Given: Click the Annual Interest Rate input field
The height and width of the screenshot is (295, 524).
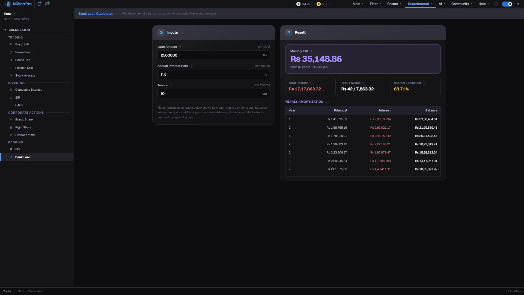Looking at the screenshot, I should pos(213,75).
